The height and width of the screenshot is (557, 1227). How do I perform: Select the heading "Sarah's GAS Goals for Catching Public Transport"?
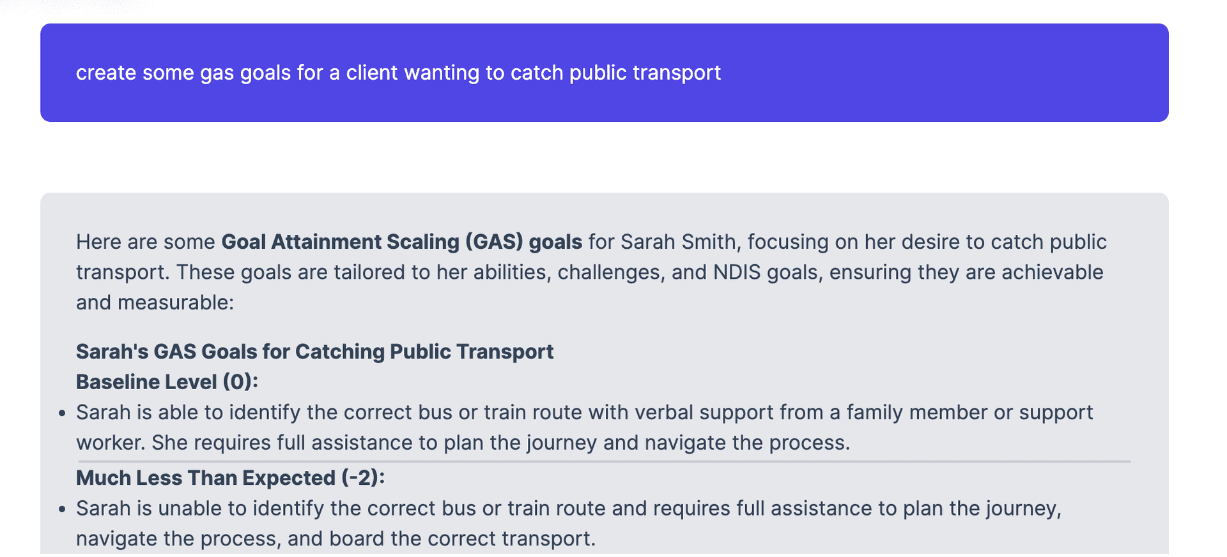tap(314, 352)
